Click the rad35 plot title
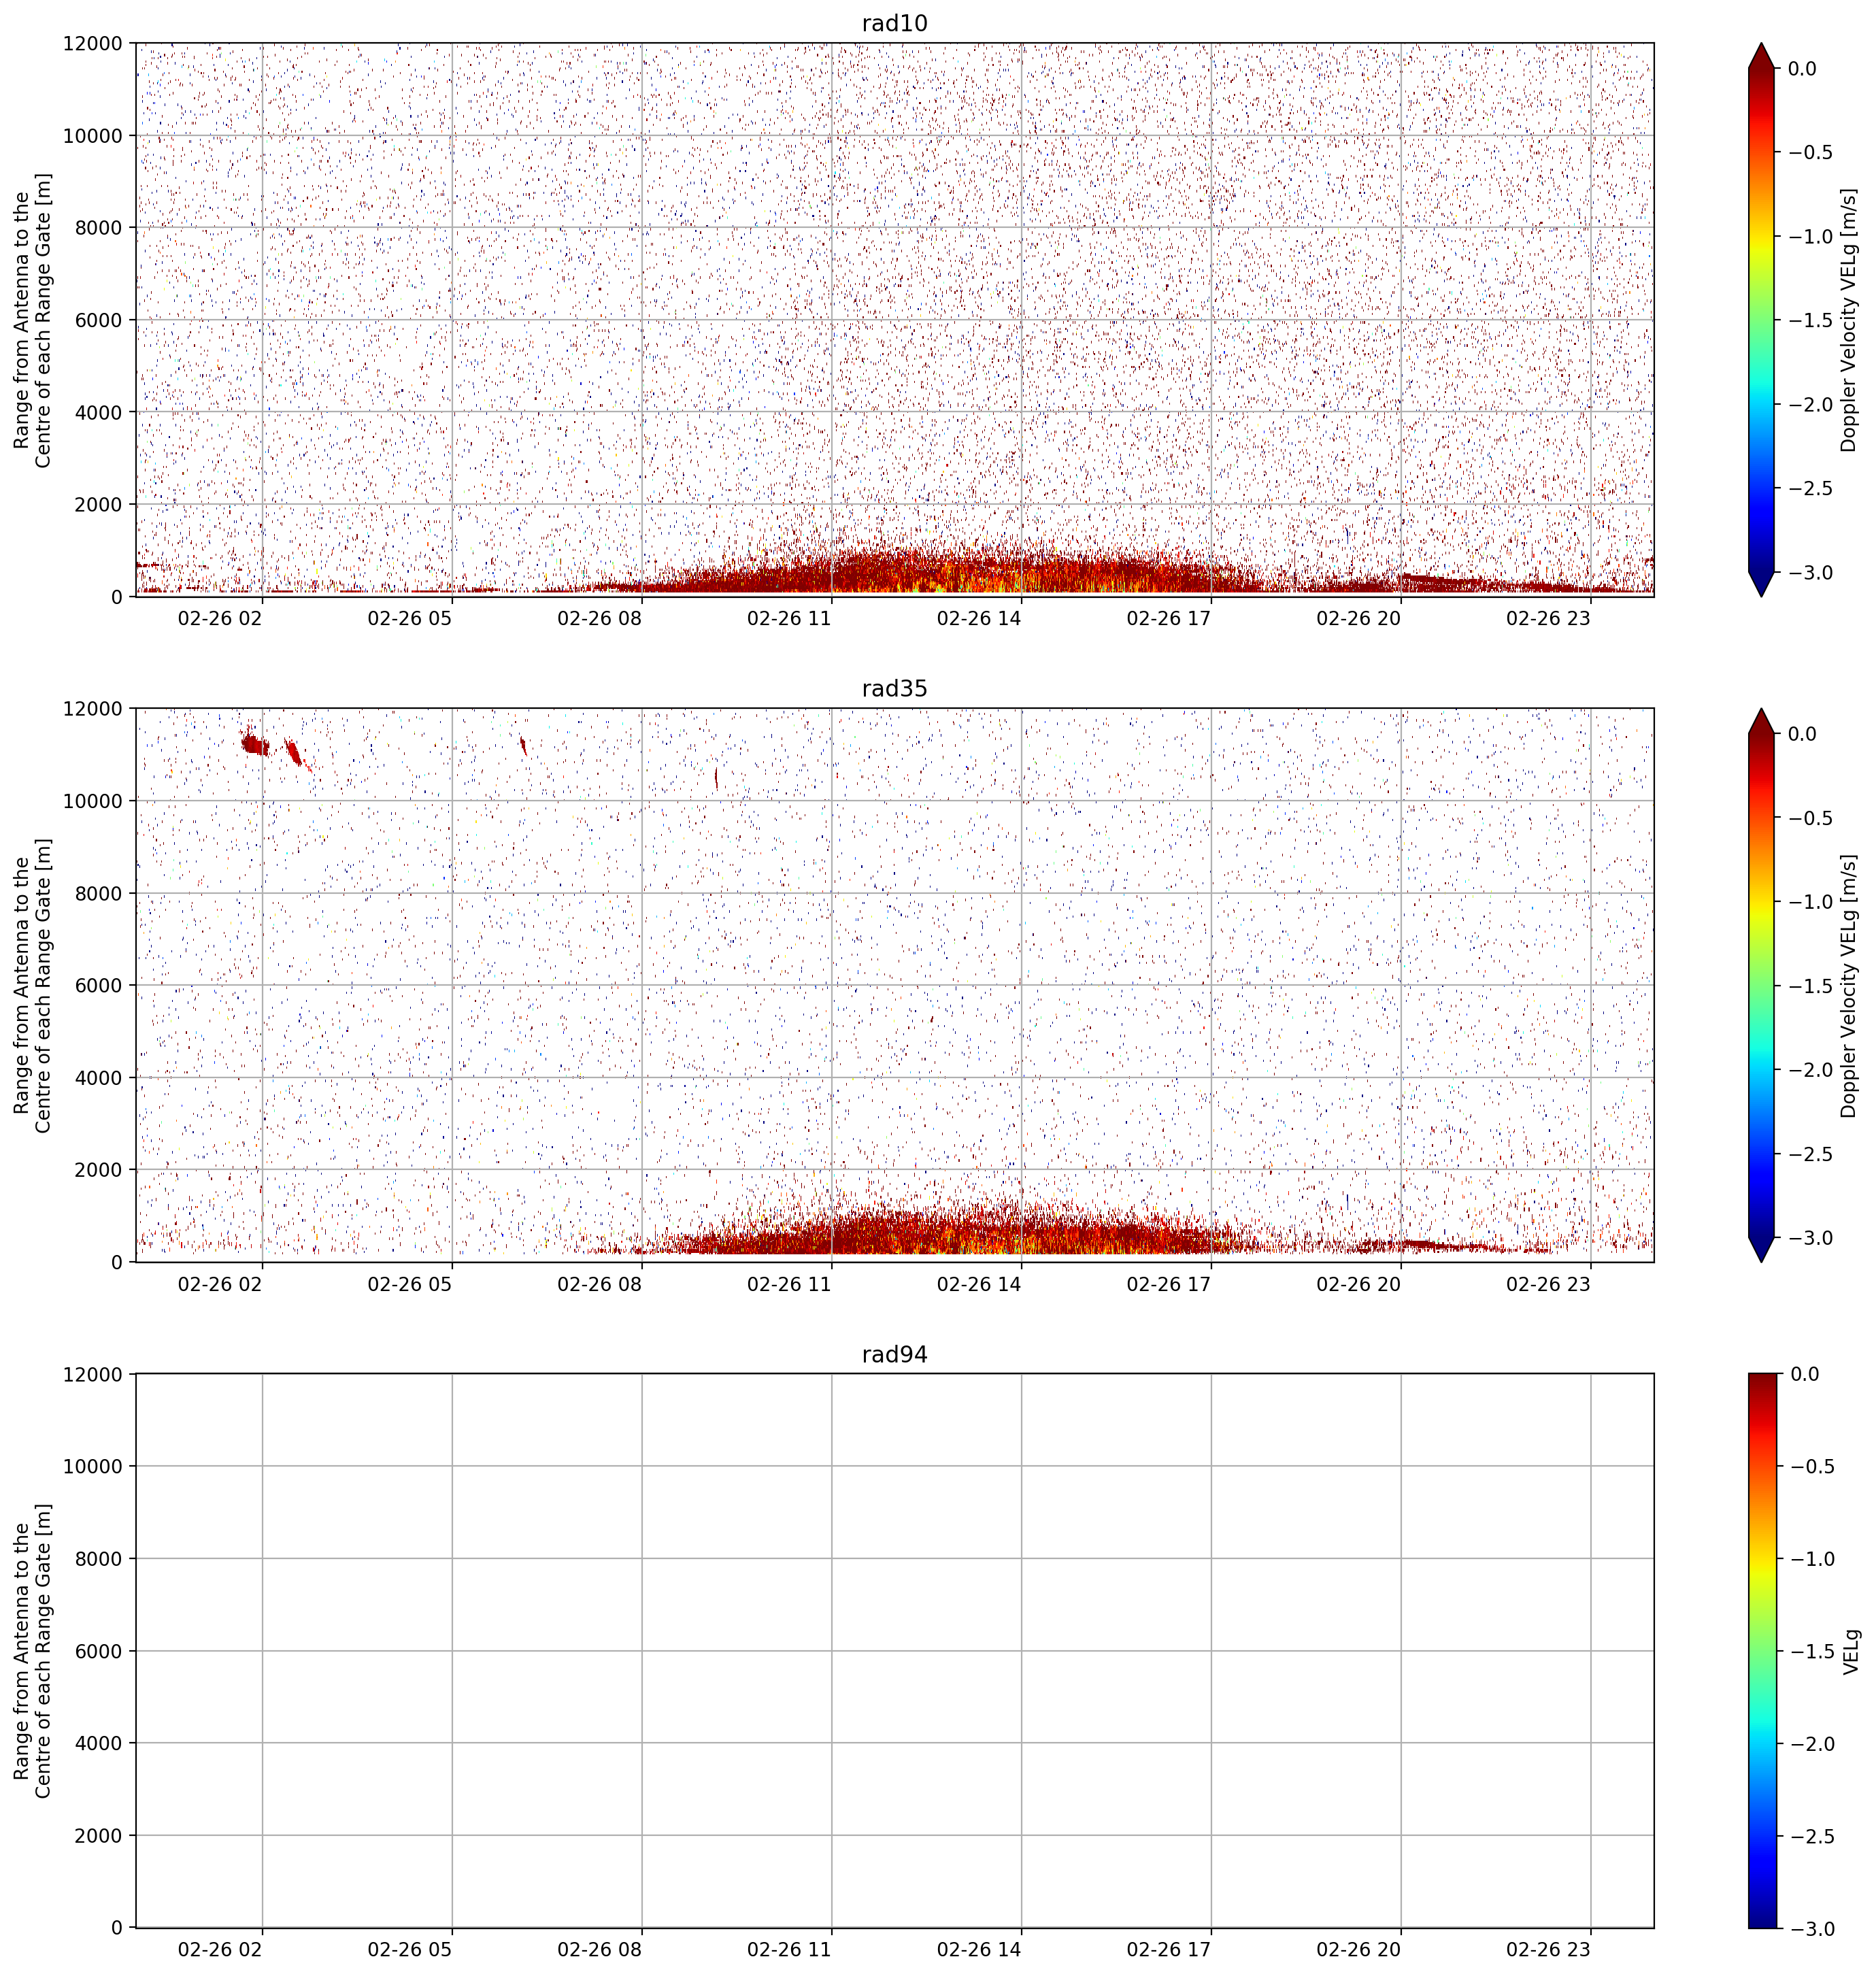The image size is (1876, 1974). pos(894,688)
